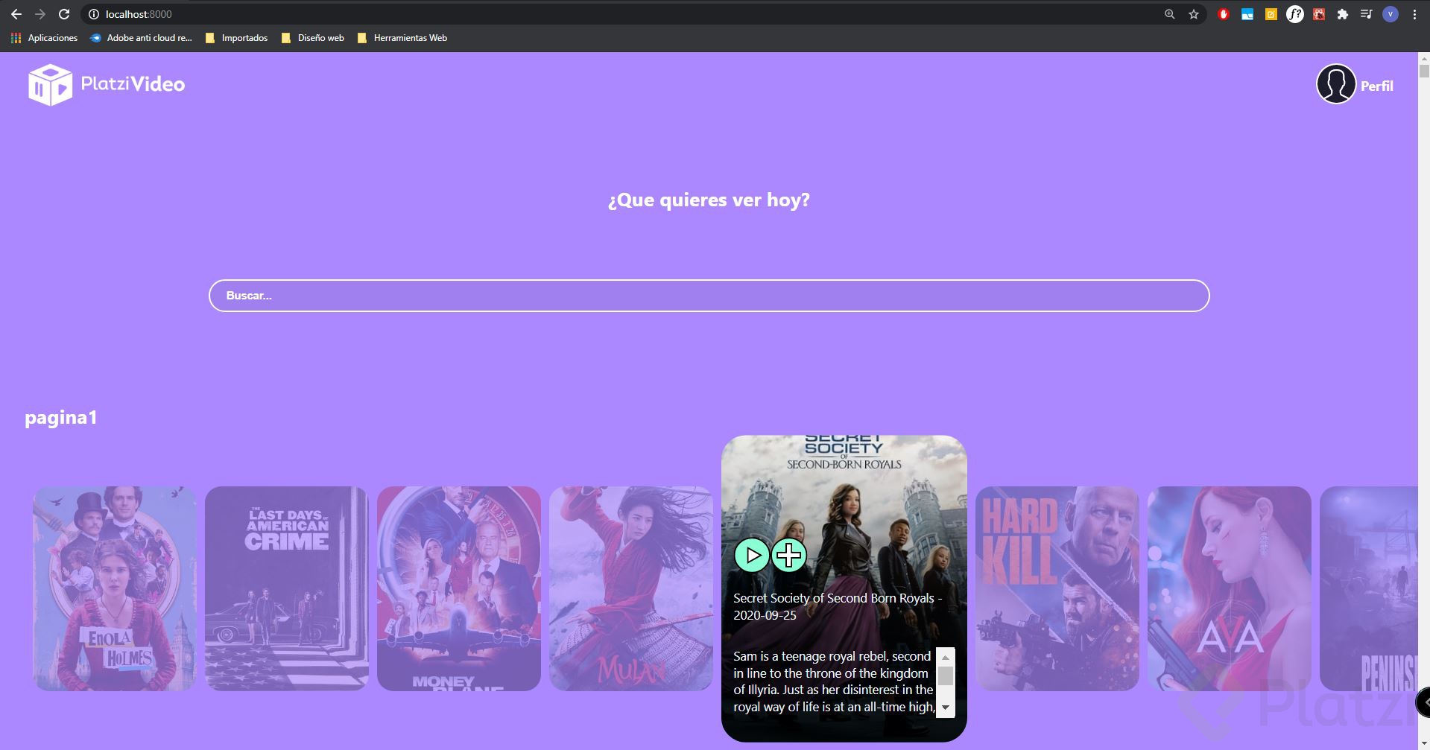Image resolution: width=1430 pixels, height=750 pixels.
Task: Click the user avatar icon next to Perfil
Action: click(x=1336, y=84)
